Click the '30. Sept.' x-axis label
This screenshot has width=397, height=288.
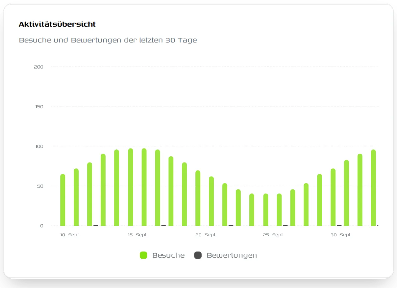(341, 235)
